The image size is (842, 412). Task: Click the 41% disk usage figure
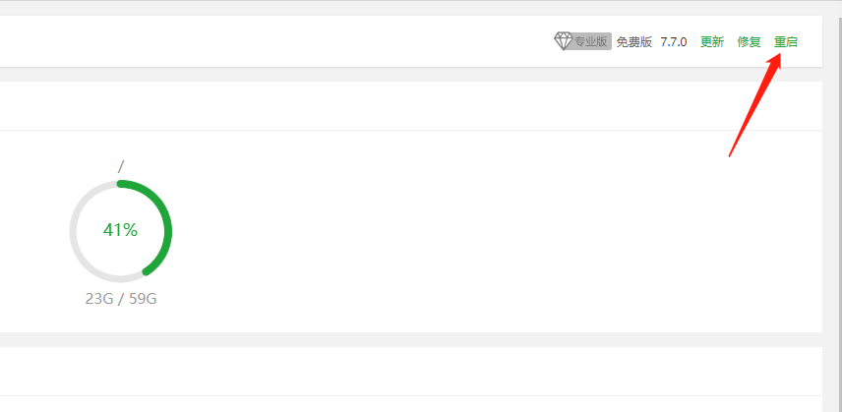point(120,230)
